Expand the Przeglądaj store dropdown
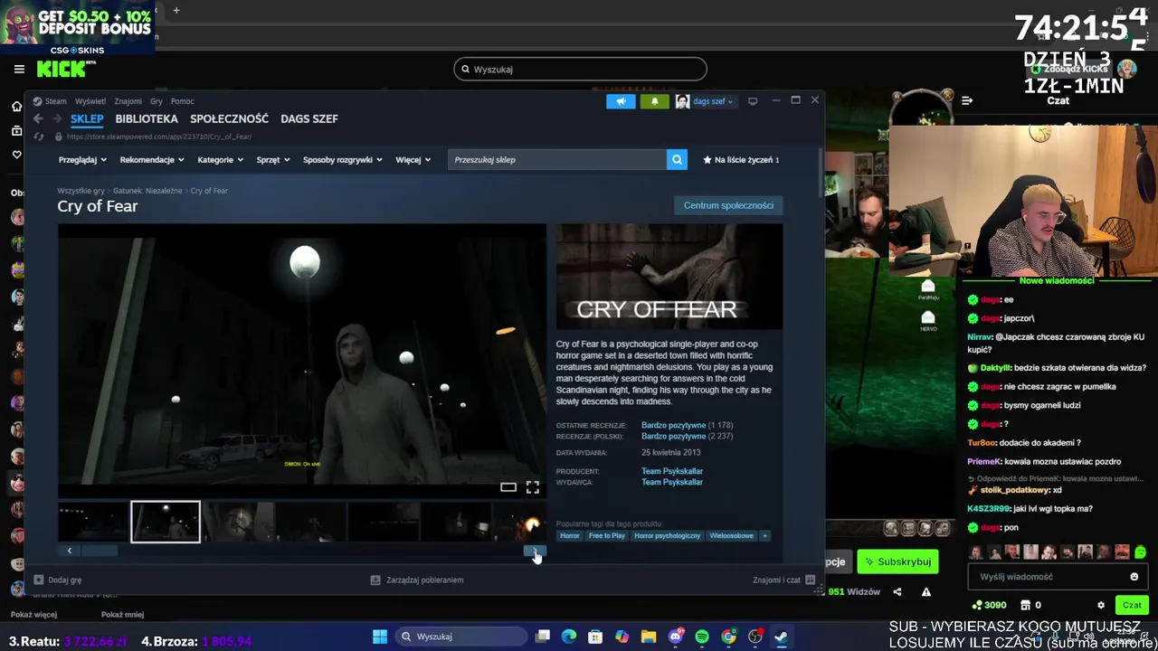1158x651 pixels. 82,160
